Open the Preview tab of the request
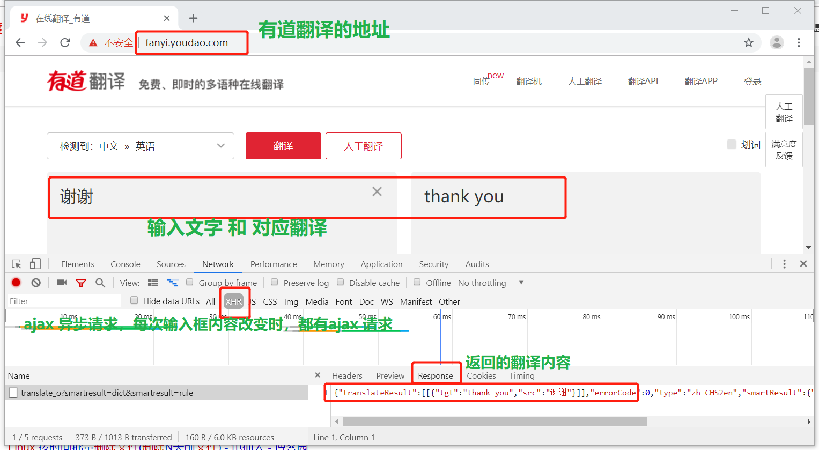This screenshot has width=819, height=450. [390, 375]
